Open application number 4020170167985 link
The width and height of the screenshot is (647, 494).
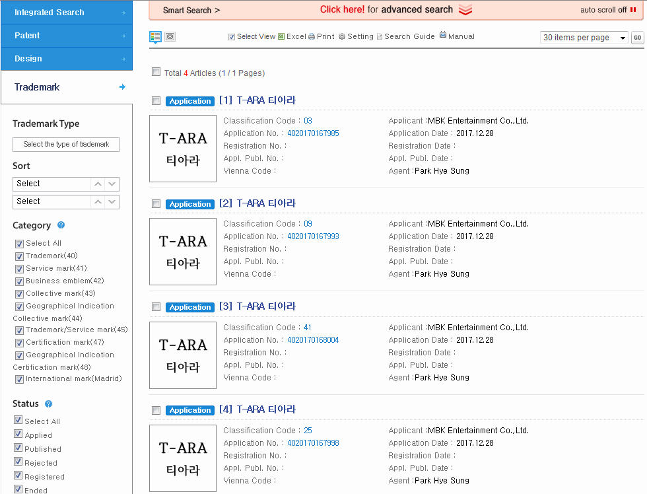click(313, 133)
